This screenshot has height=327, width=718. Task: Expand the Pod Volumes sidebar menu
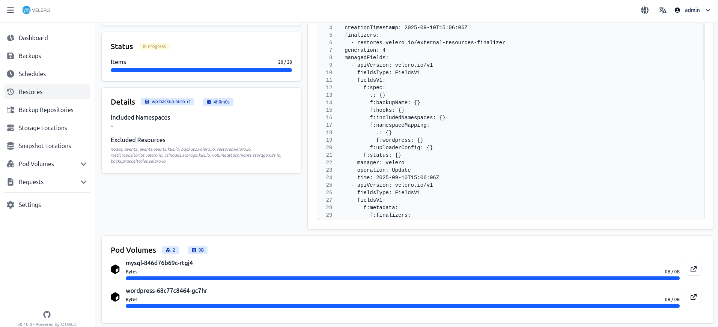84,164
